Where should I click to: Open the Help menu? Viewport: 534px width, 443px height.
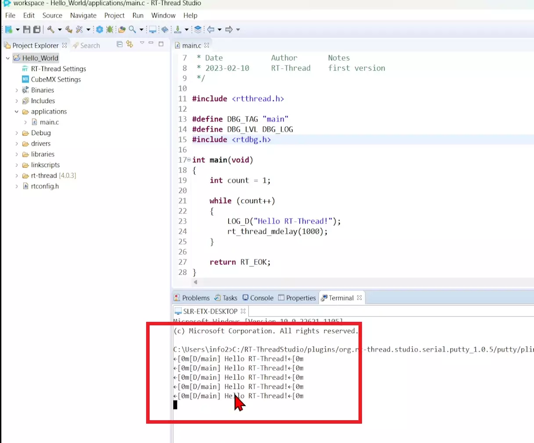click(x=190, y=15)
